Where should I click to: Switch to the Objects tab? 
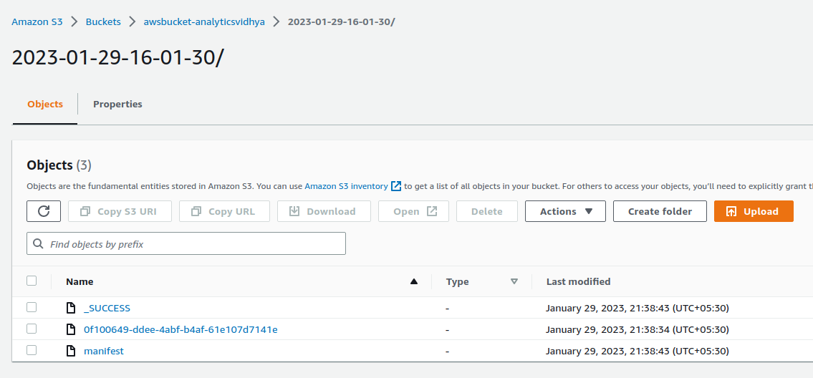(45, 105)
